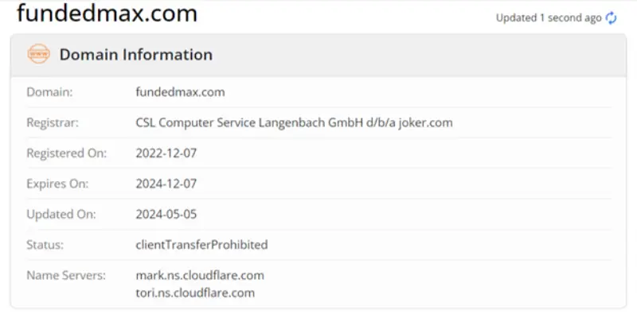This screenshot has height=318, width=637.
Task: Click the mark.ns.cloudflare.com name server
Action: tap(200, 275)
